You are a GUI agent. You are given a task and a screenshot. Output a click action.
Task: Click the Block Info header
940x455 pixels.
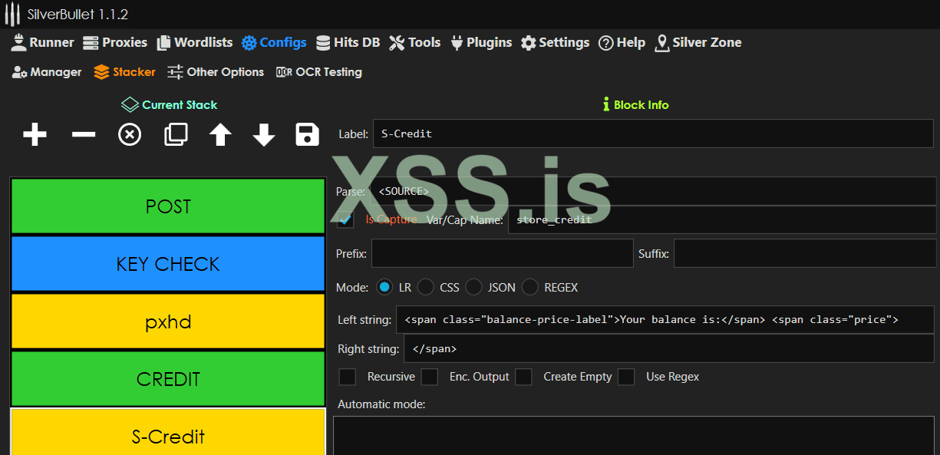[x=636, y=104]
